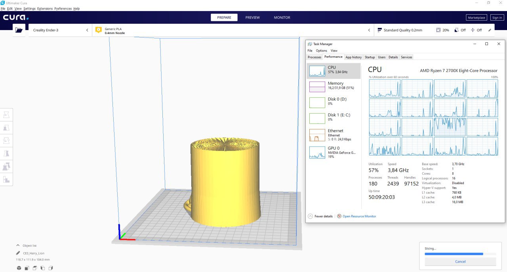Click the 20% infill icon
This screenshot has width=507, height=272.
(438, 30)
